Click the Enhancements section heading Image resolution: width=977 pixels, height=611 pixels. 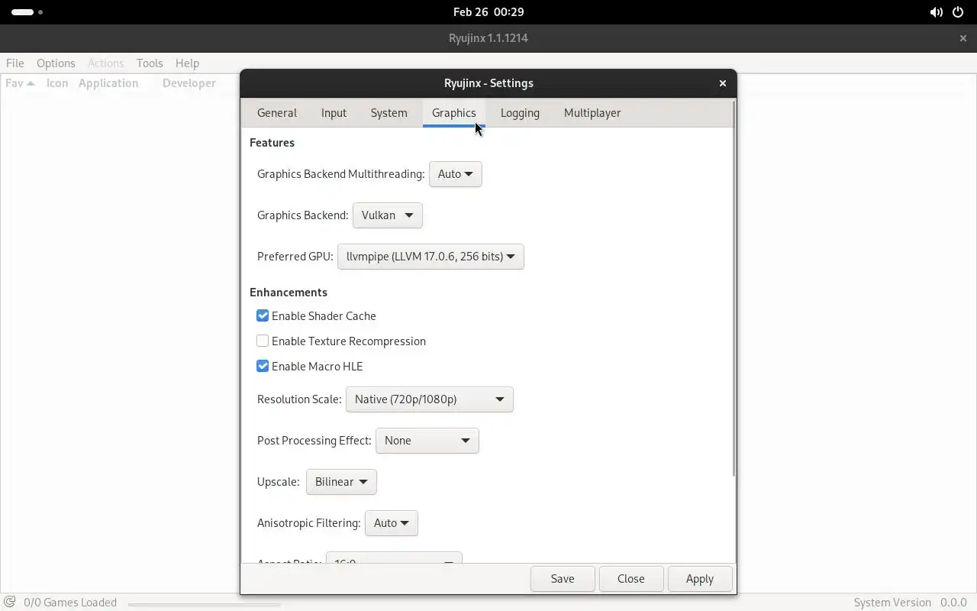[x=289, y=293]
